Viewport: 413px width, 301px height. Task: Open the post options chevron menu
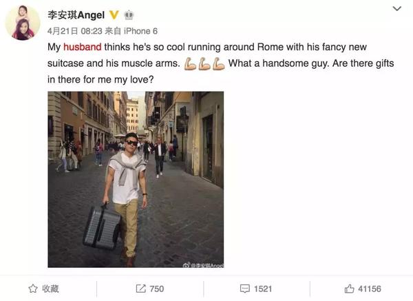(397, 9)
